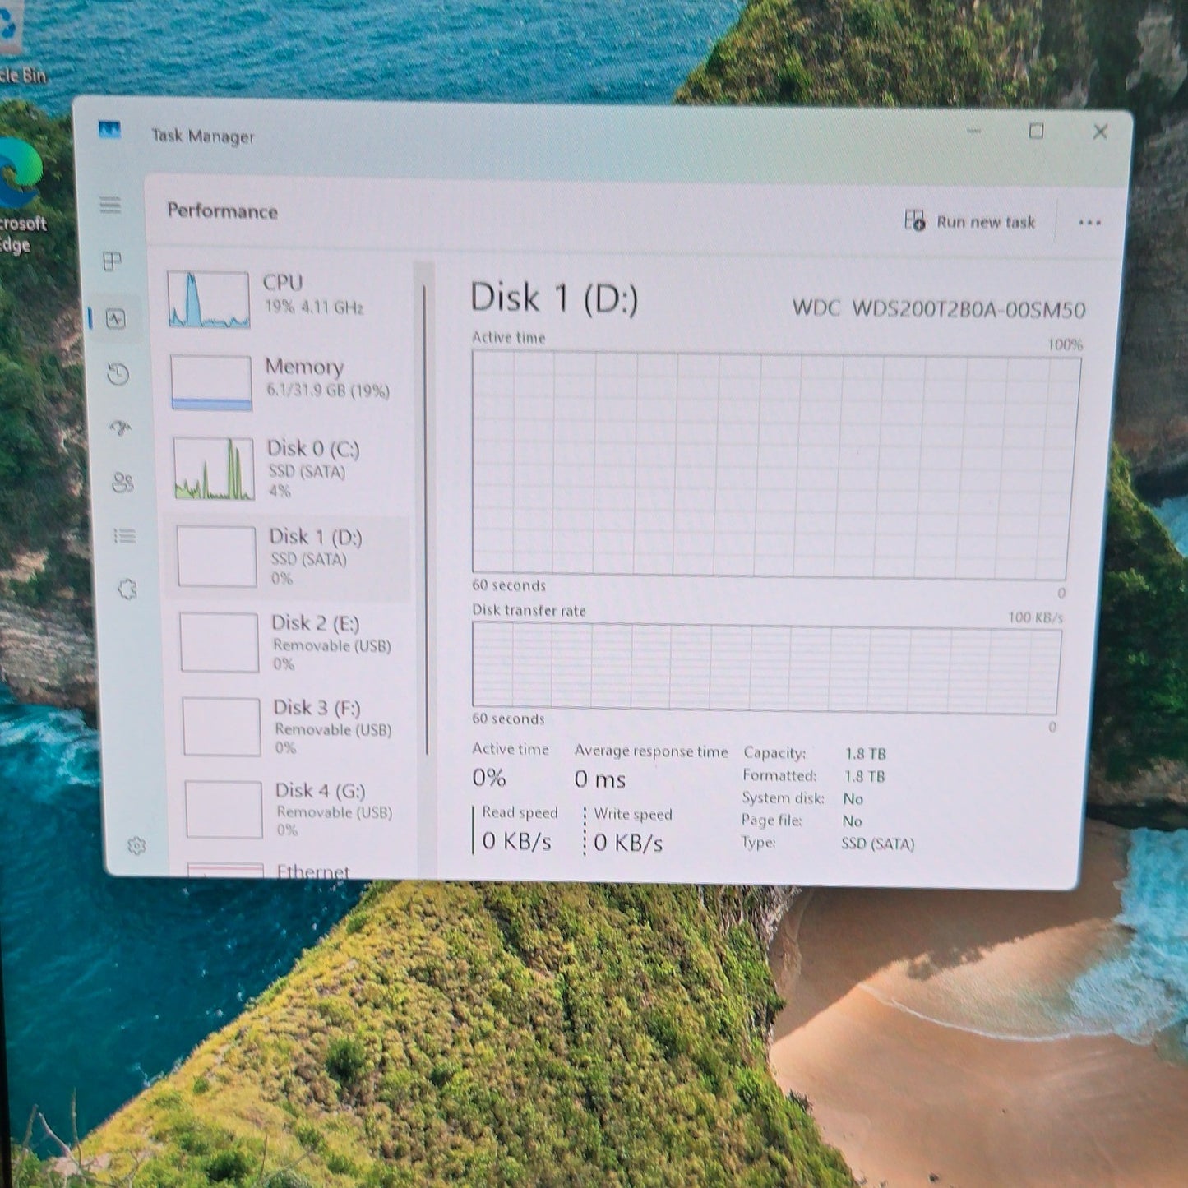This screenshot has width=1188, height=1188.
Task: Open Microsoft Edge desktop shortcut
Action: click(20, 197)
